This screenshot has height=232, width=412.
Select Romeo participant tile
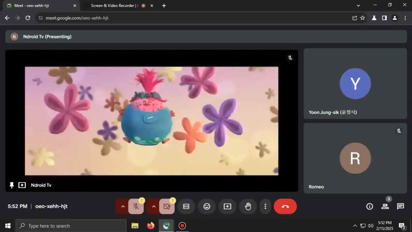click(x=355, y=158)
